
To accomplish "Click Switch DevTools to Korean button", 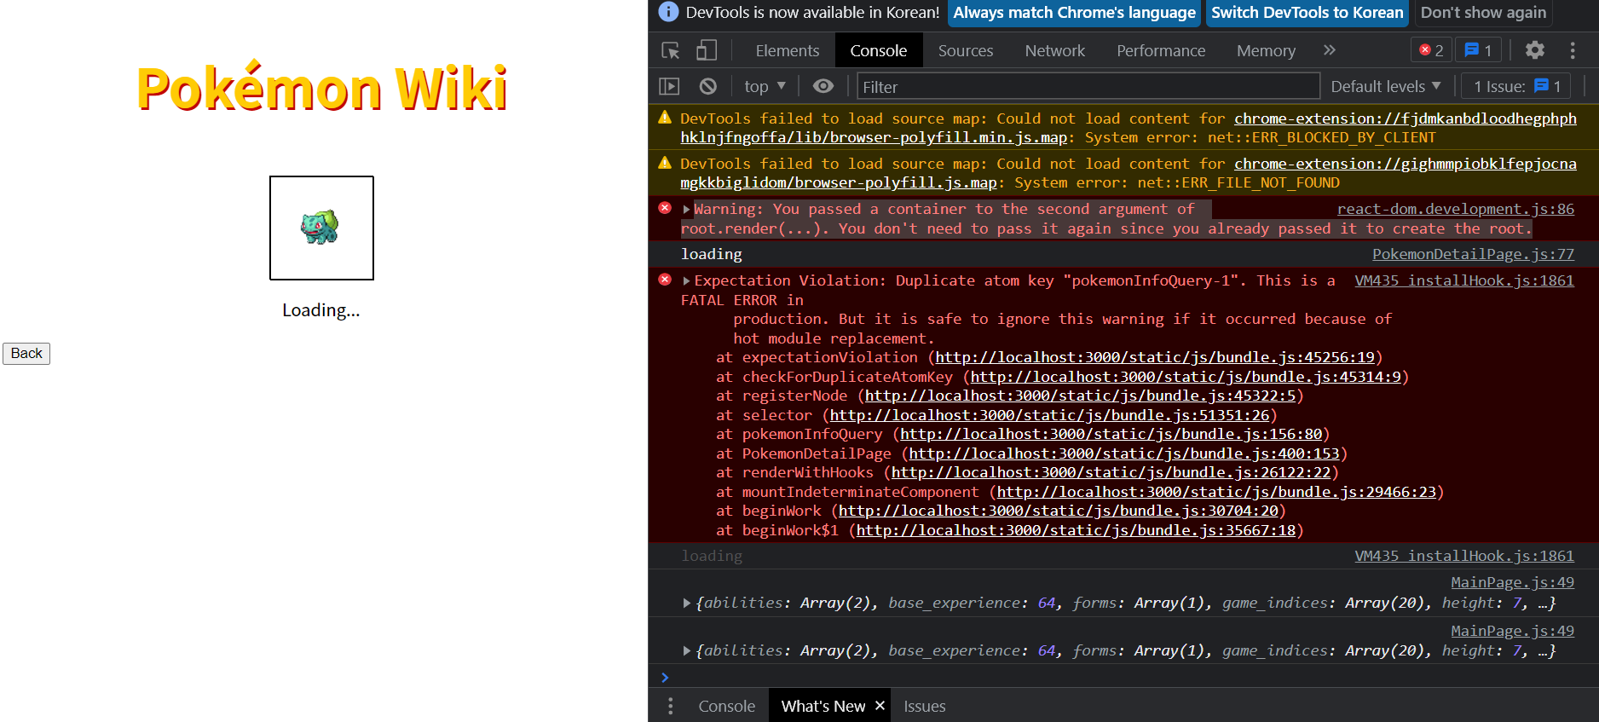I will (x=1307, y=13).
